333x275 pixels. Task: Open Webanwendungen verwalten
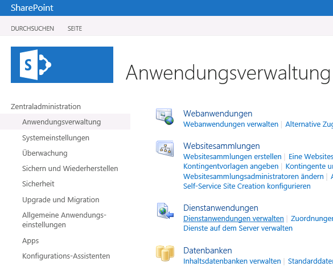(x=231, y=124)
